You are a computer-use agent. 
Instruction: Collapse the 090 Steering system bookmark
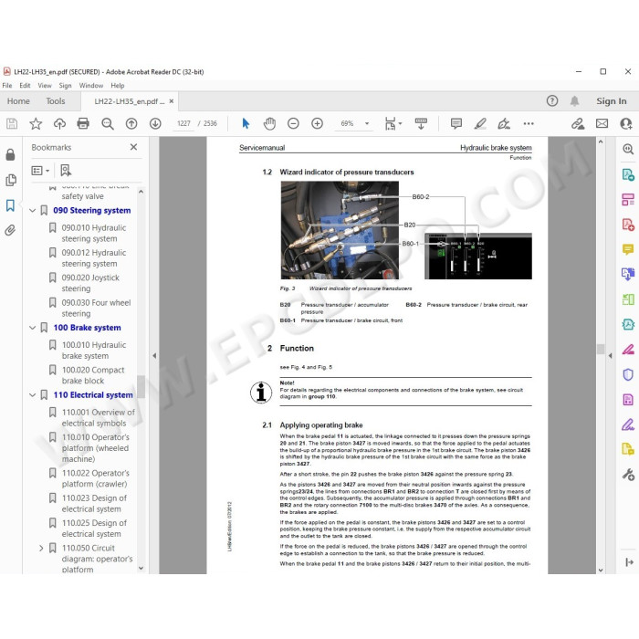(x=33, y=211)
